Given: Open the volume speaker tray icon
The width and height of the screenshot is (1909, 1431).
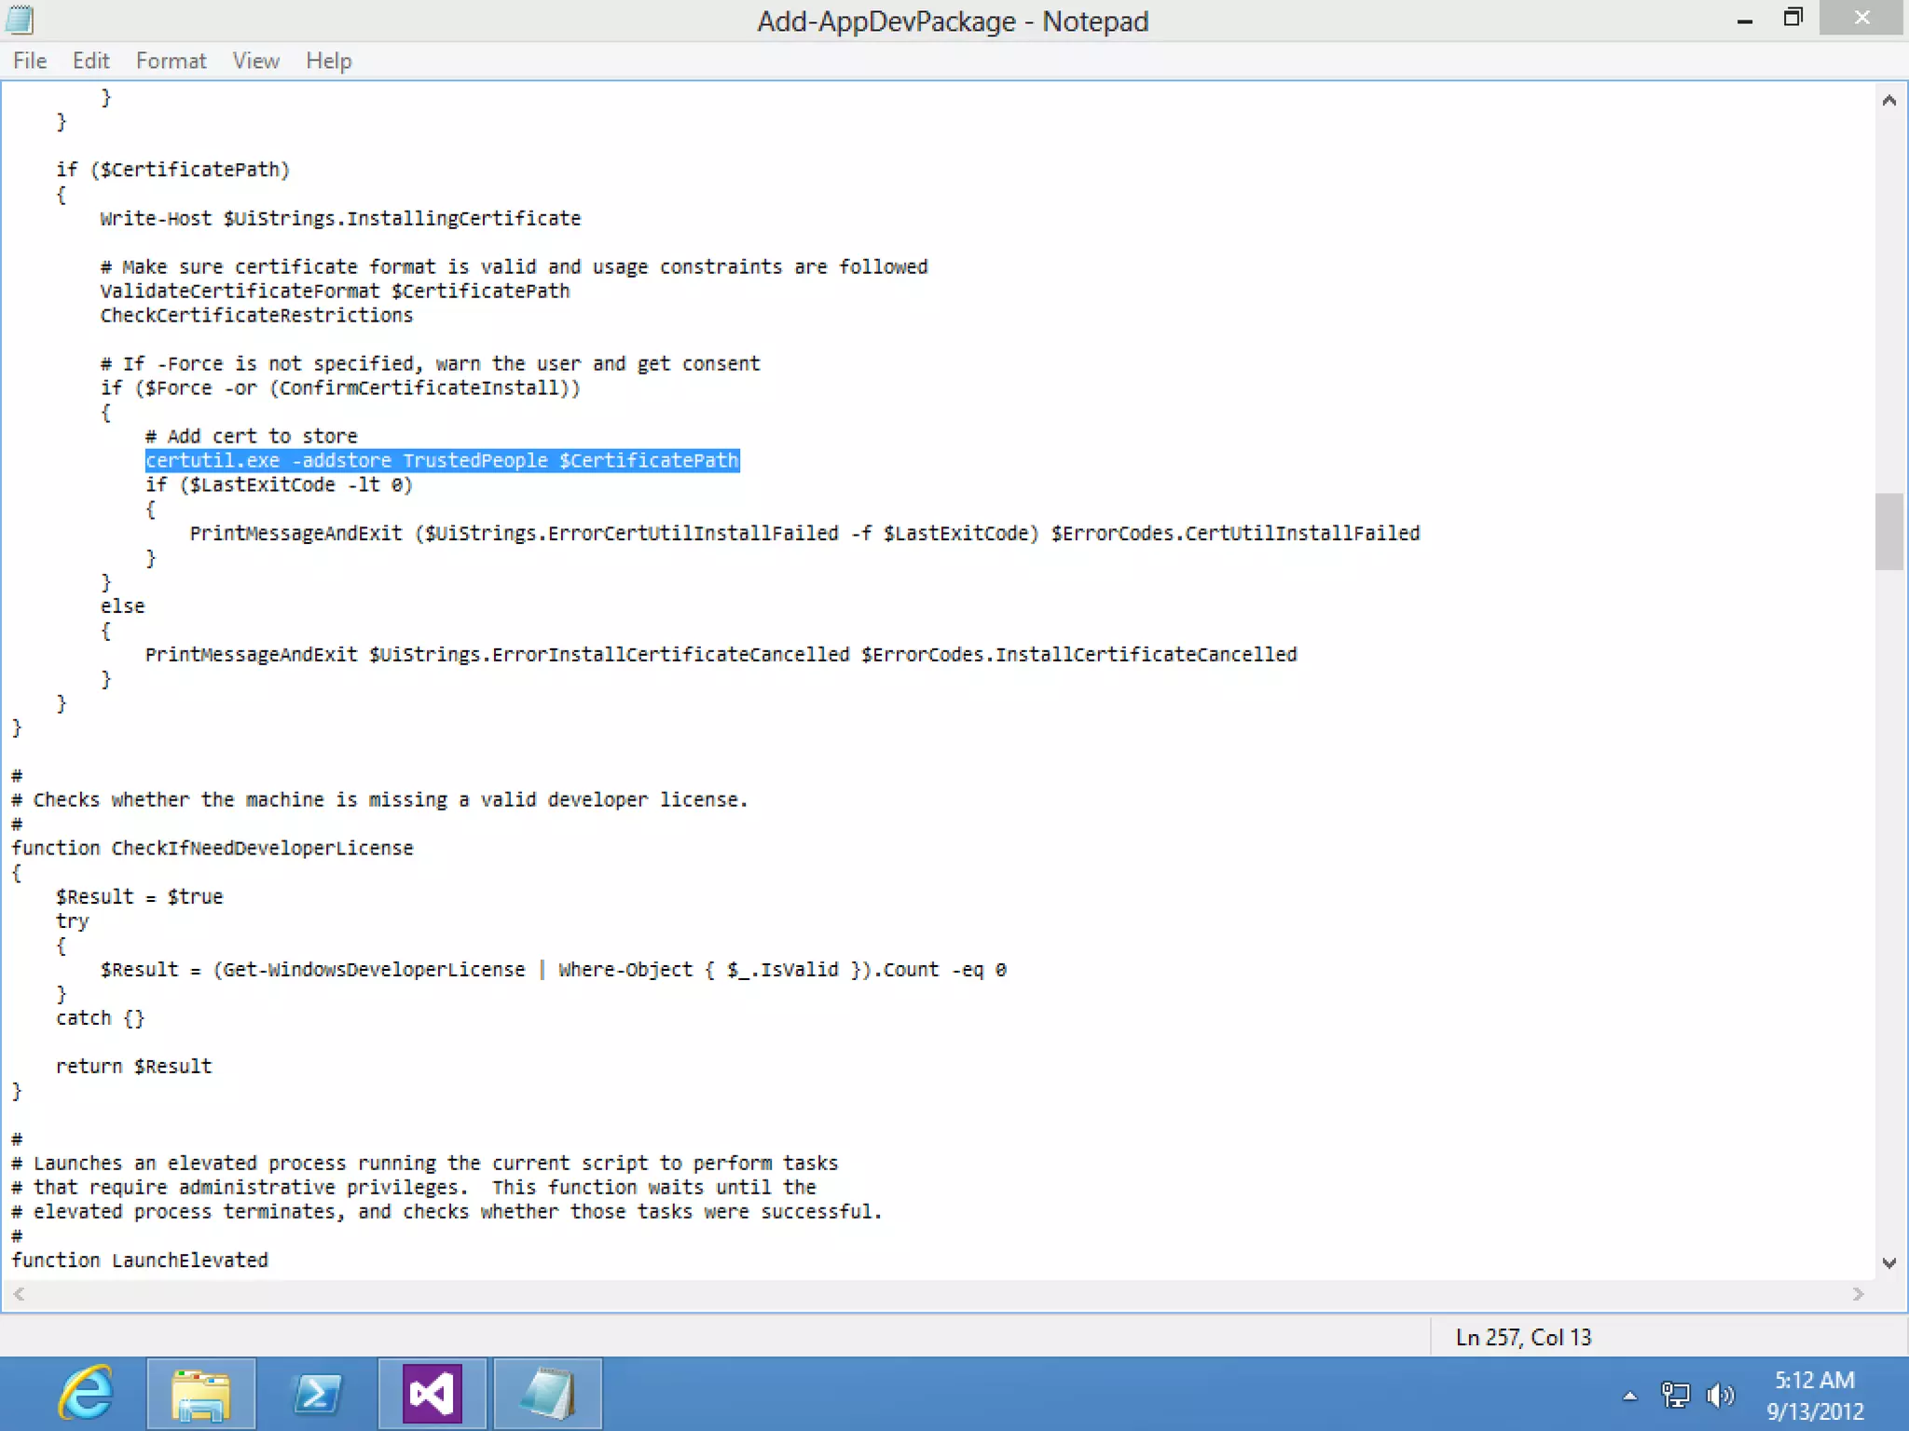Looking at the screenshot, I should (x=1719, y=1395).
